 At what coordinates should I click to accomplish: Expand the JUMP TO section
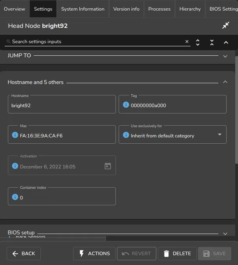tap(225, 56)
